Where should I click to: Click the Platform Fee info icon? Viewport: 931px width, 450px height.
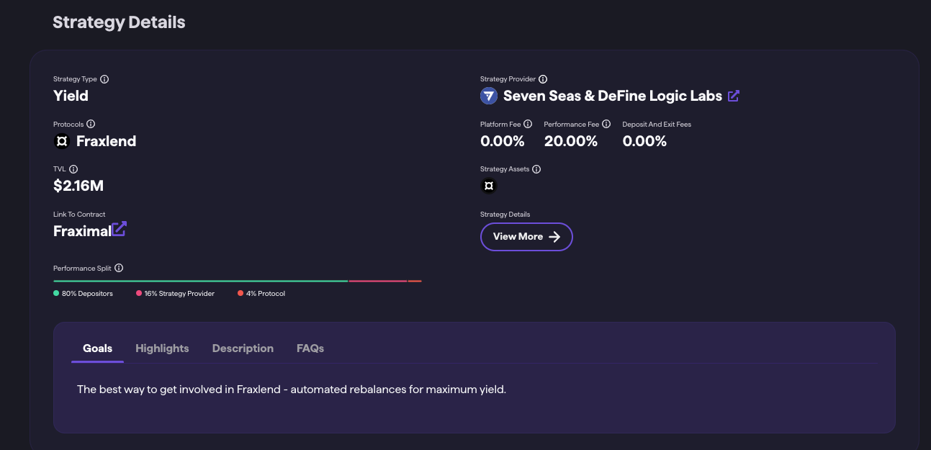(528, 124)
